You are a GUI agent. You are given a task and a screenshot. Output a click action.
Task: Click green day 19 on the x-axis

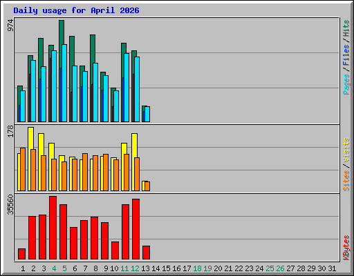[x=207, y=268]
